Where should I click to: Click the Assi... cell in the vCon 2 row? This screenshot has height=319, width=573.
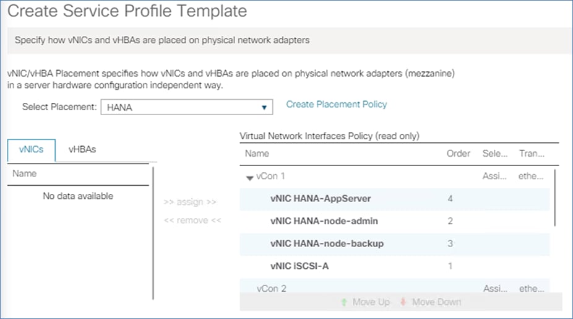tap(495, 289)
